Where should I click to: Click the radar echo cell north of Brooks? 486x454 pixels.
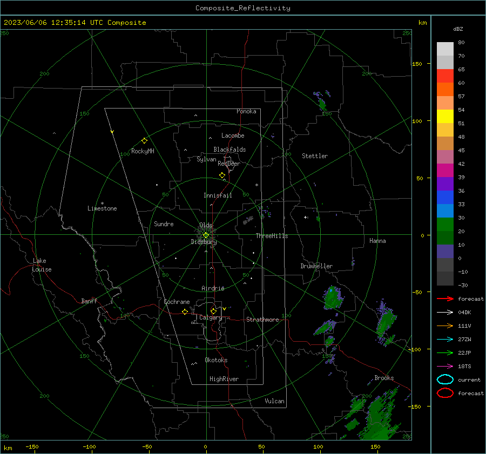tap(385, 322)
